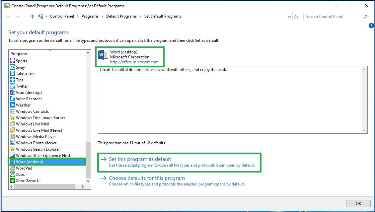375x212 pixels.
Task: Navigate up one folder level
Action: click(32, 17)
